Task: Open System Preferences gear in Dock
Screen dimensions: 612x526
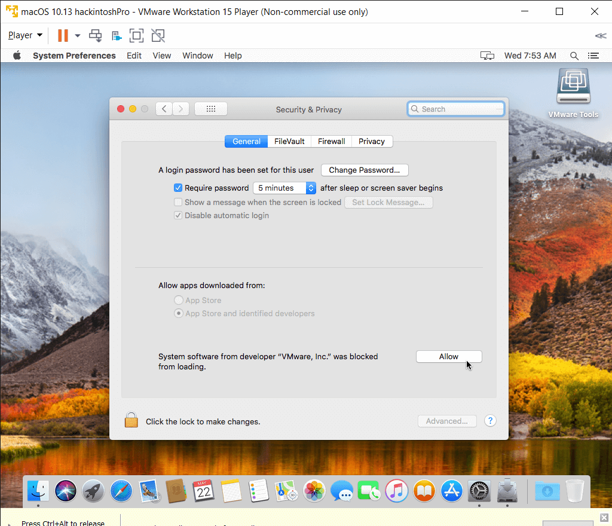Action: coord(479,491)
